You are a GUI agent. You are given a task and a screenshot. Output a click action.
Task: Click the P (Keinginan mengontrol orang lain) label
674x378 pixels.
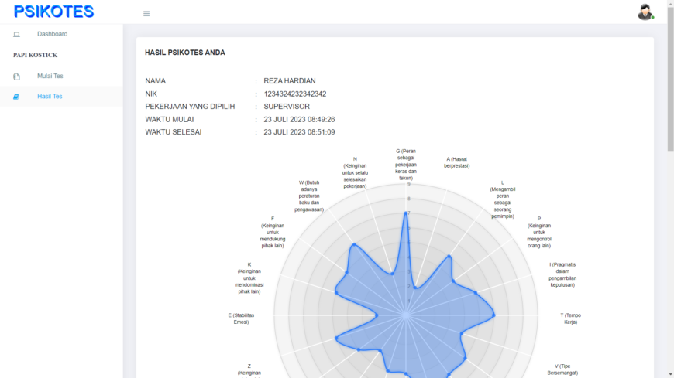539,232
